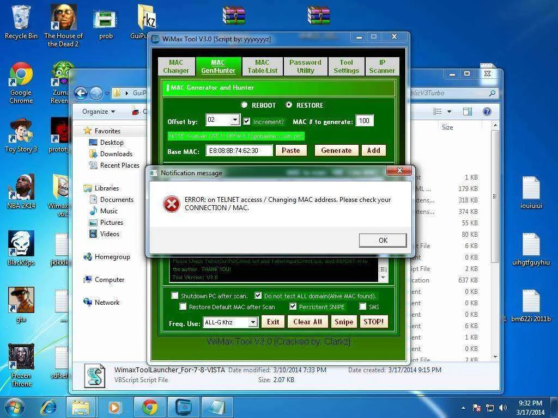This screenshot has width=558, height=418.
Task: Click OK in the notification message
Action: point(383,240)
